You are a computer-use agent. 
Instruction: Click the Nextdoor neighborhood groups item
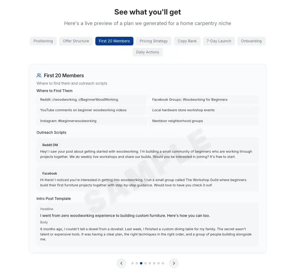203,121
